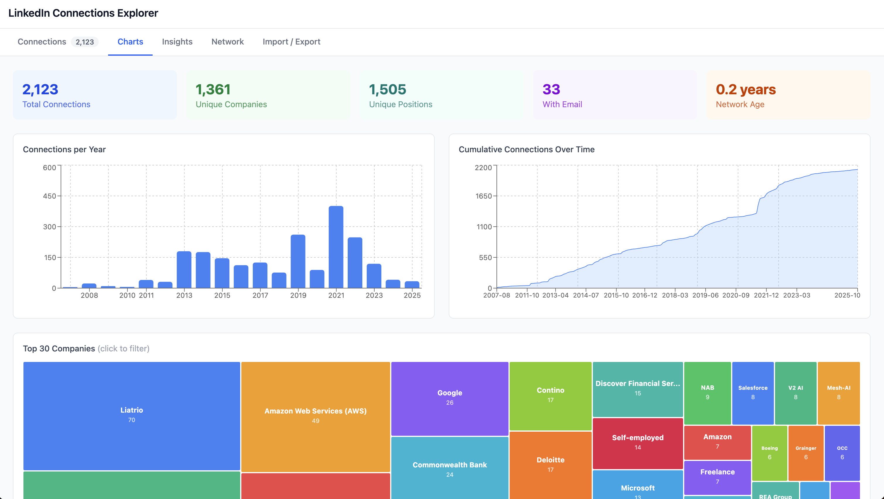Filter by the NAB tile
884x499 pixels.
(x=708, y=393)
